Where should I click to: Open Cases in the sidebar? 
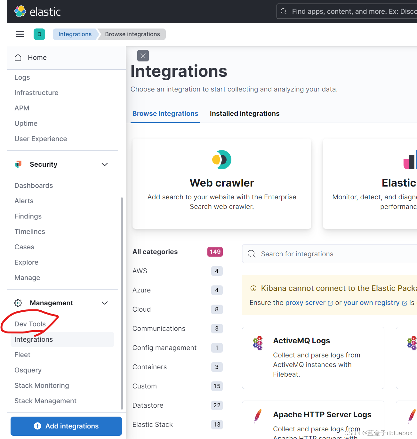pos(24,247)
